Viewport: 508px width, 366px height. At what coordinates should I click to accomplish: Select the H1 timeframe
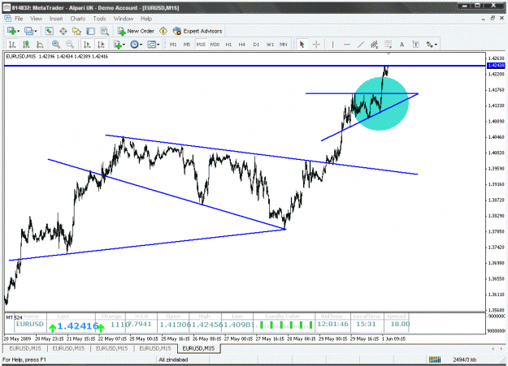(x=228, y=45)
